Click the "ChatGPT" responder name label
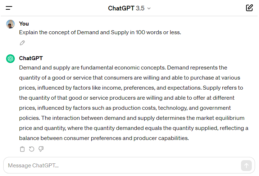This screenshot has height=176, width=259. coord(31,58)
